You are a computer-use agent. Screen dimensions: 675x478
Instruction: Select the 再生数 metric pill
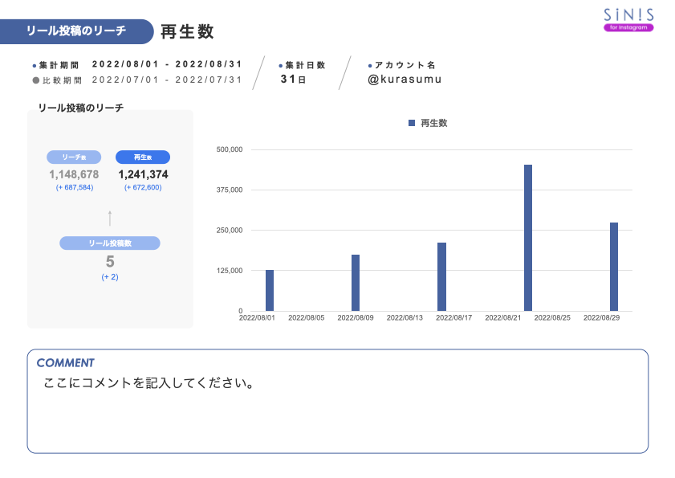coord(141,157)
